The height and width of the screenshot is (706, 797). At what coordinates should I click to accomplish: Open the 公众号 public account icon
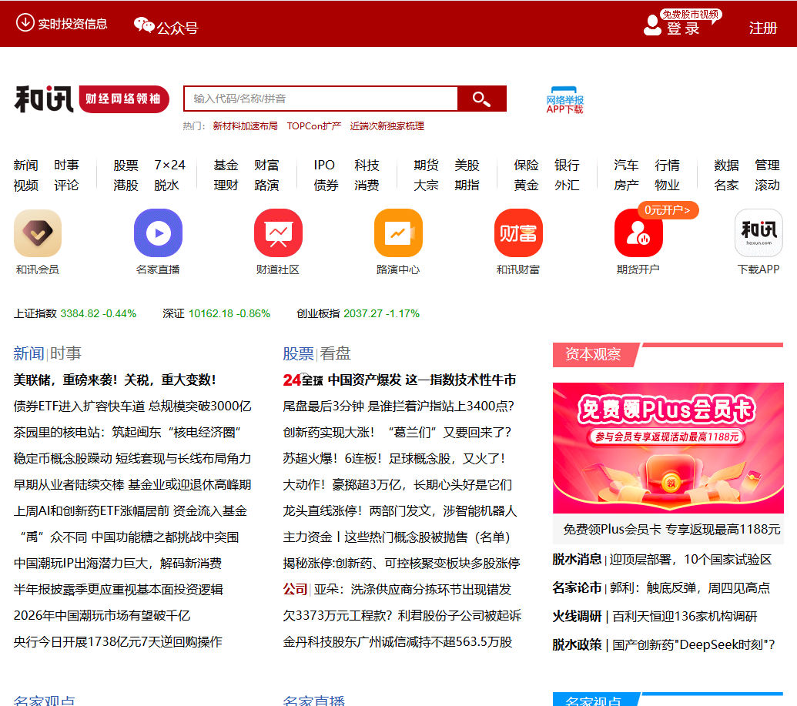(144, 24)
